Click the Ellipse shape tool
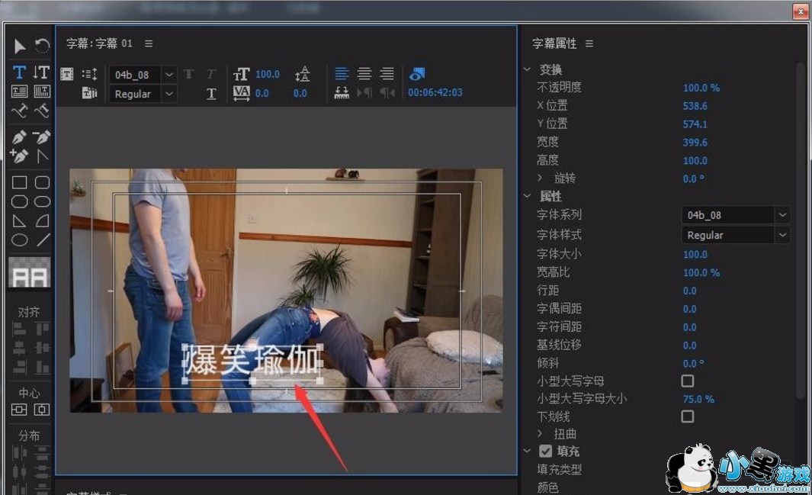Screen dimensions: 812x495 click(19, 240)
